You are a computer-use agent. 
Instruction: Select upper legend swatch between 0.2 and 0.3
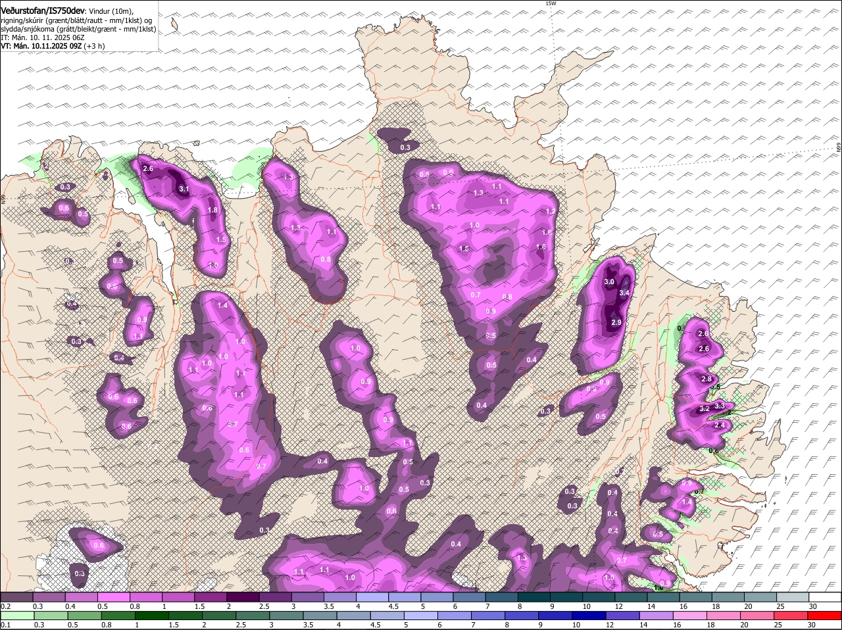(x=16, y=596)
